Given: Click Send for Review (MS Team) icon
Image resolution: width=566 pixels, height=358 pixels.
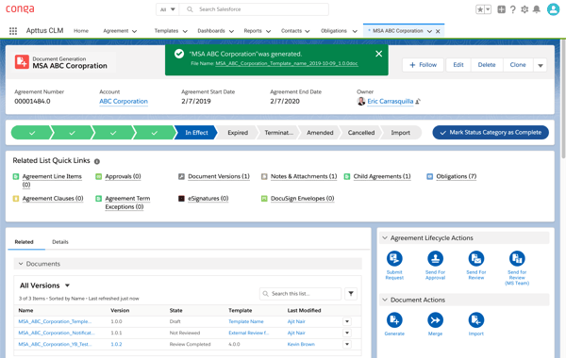Looking at the screenshot, I should tap(517, 258).
